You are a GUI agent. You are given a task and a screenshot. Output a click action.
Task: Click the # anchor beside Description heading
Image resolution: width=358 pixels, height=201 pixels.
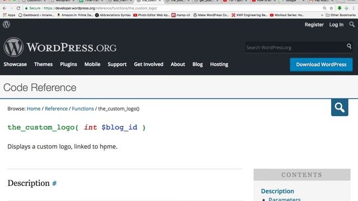click(x=54, y=183)
